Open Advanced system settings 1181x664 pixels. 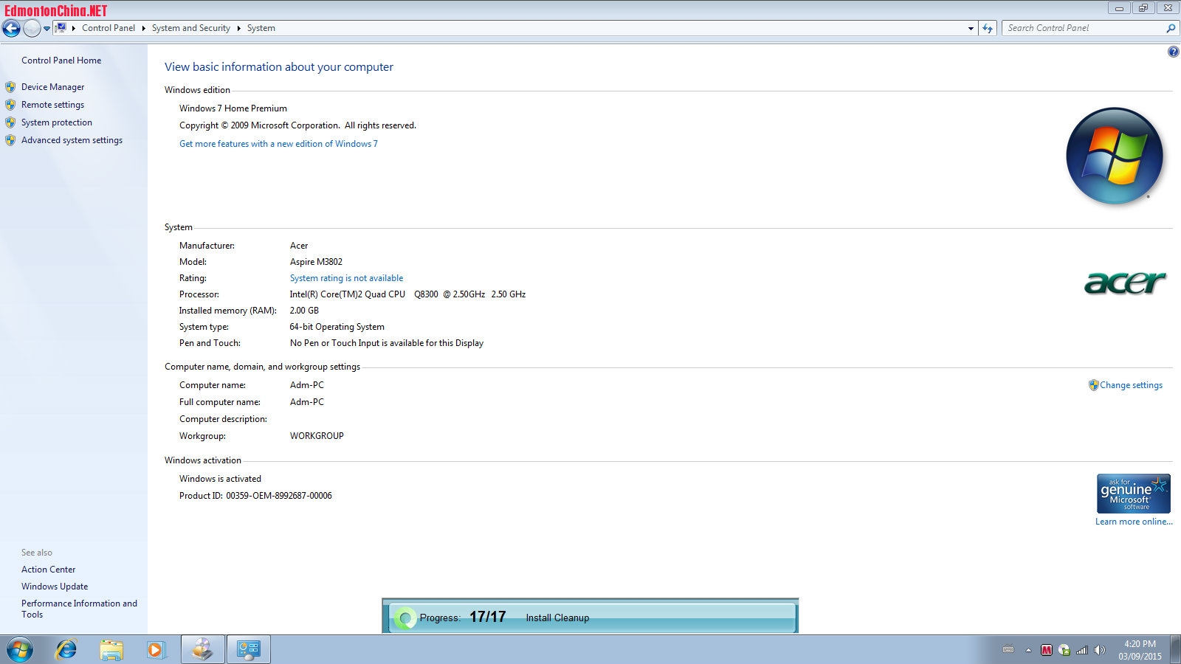72,140
